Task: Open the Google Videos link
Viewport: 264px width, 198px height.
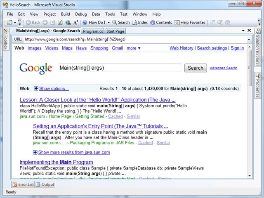Action: click(52, 48)
